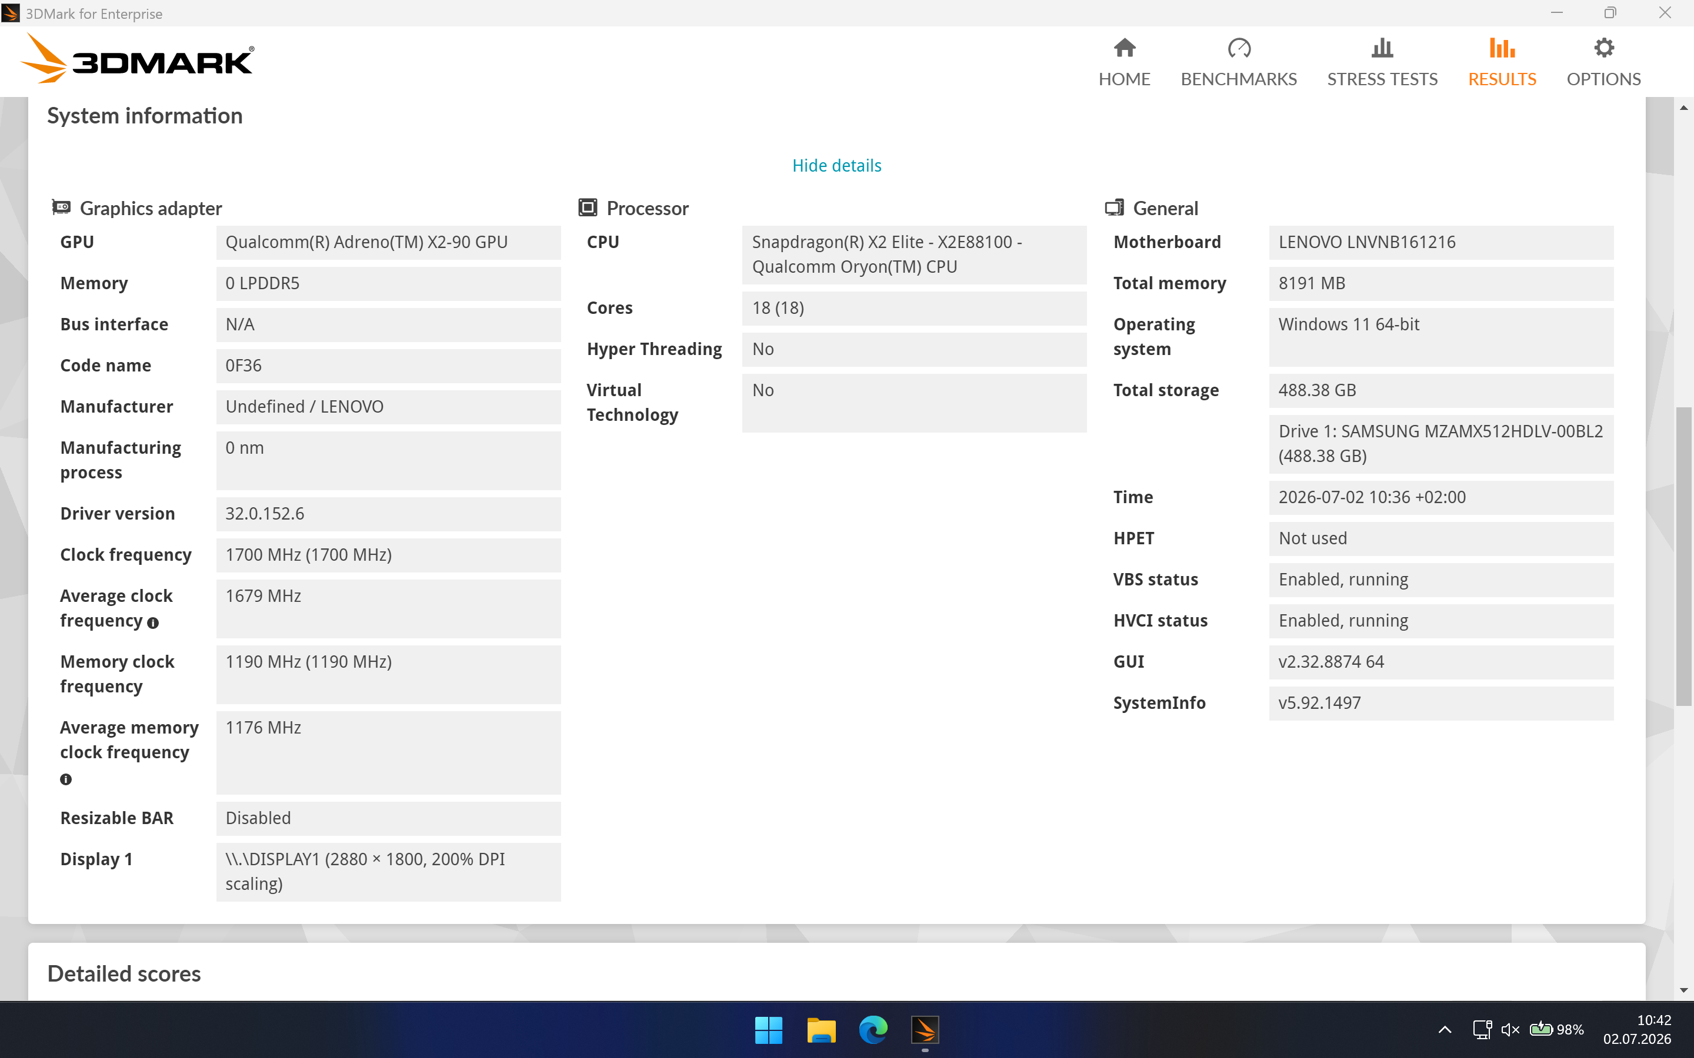The image size is (1694, 1058).
Task: Open the Windows Start button
Action: pyautogui.click(x=768, y=1029)
